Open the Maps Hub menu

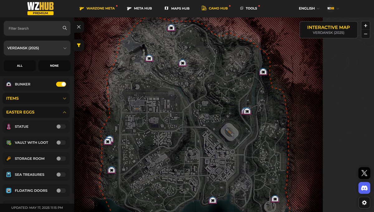[x=177, y=8]
